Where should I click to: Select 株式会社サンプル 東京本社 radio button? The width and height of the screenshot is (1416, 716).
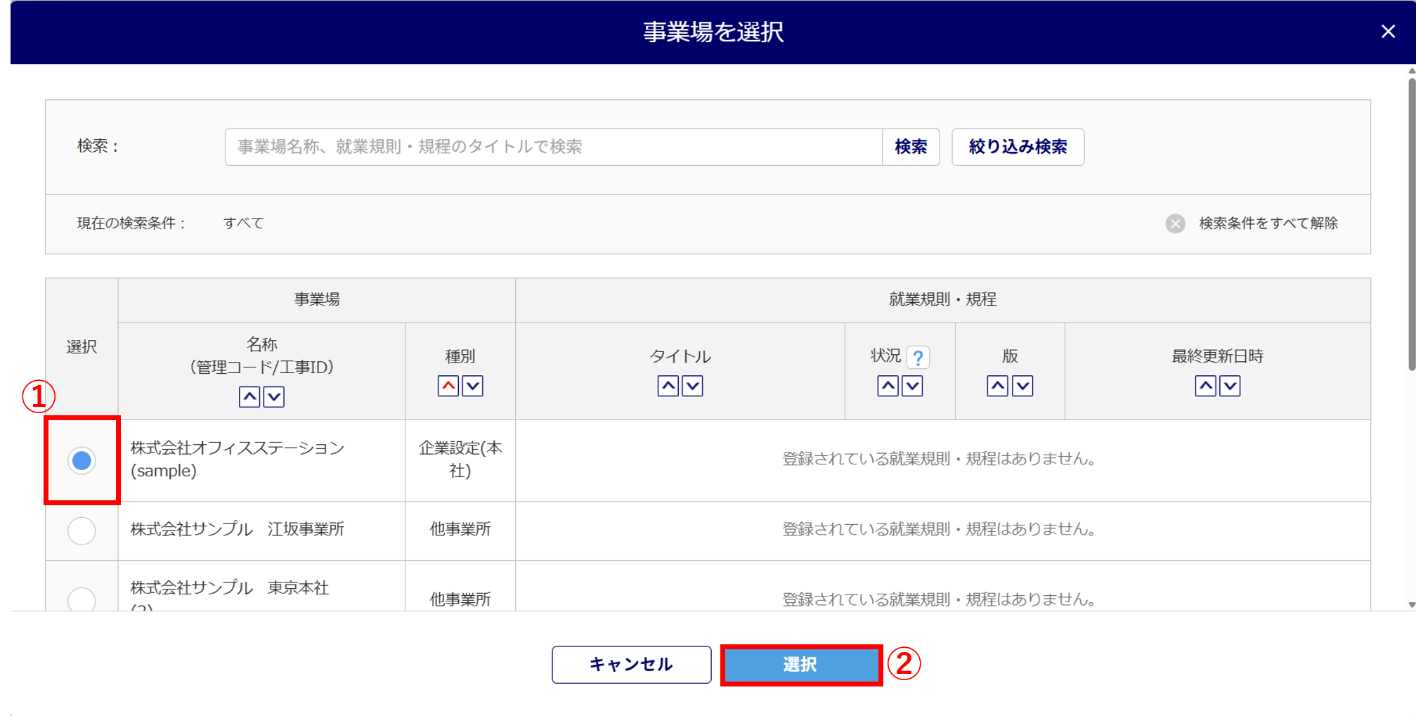coord(82,599)
